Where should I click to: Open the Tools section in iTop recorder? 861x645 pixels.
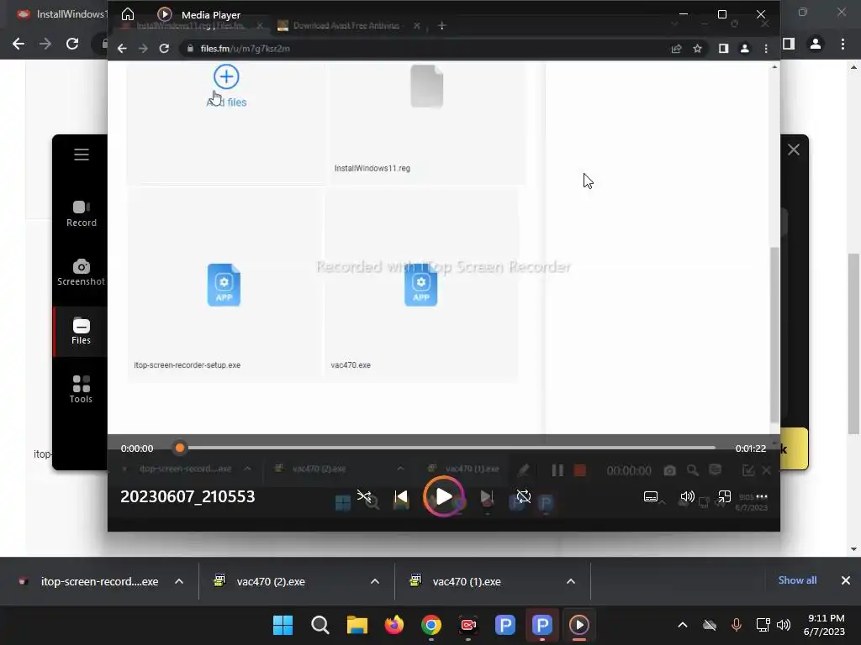point(82,390)
